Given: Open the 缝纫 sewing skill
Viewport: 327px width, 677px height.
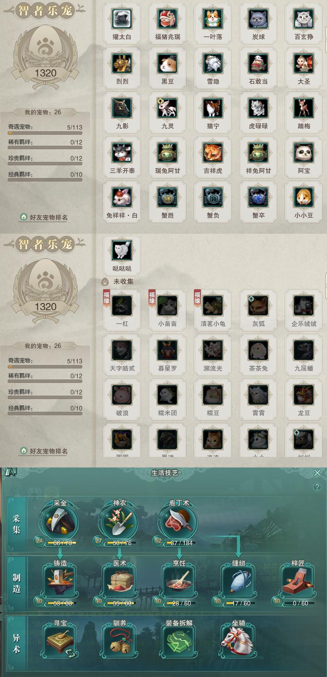Looking at the screenshot, I should coord(238,581).
